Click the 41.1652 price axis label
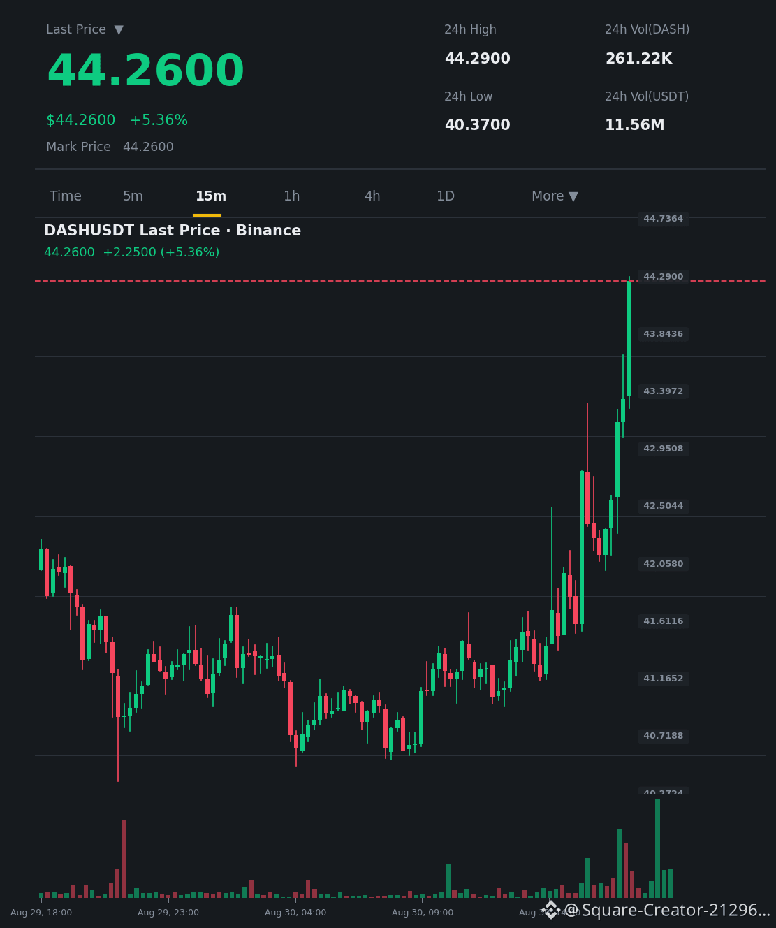 pos(664,679)
